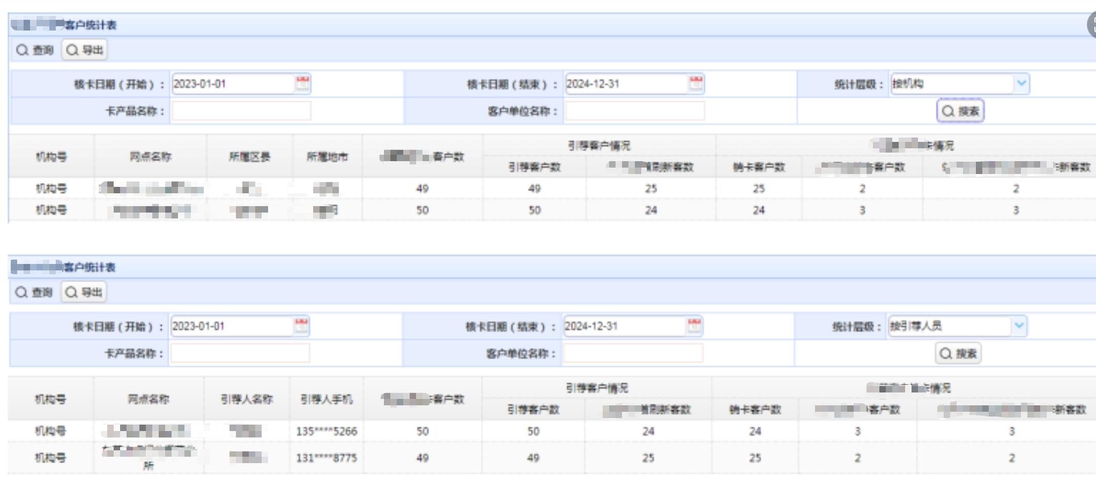This screenshot has width=1096, height=491.
Task: Click magnifier icon on upper 搜索 button
Action: coord(949,111)
